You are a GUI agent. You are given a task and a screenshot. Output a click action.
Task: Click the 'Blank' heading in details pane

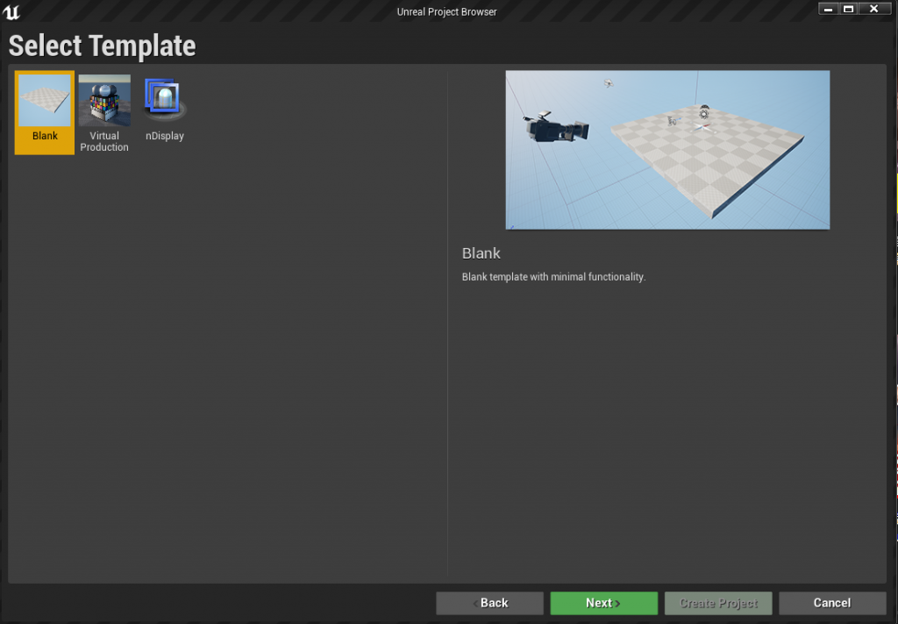click(481, 253)
